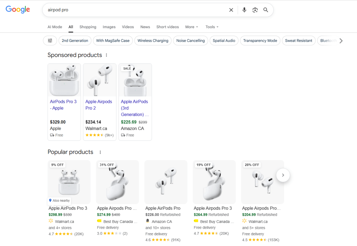
Task: Expand the Tools dropdown
Action: point(212,27)
